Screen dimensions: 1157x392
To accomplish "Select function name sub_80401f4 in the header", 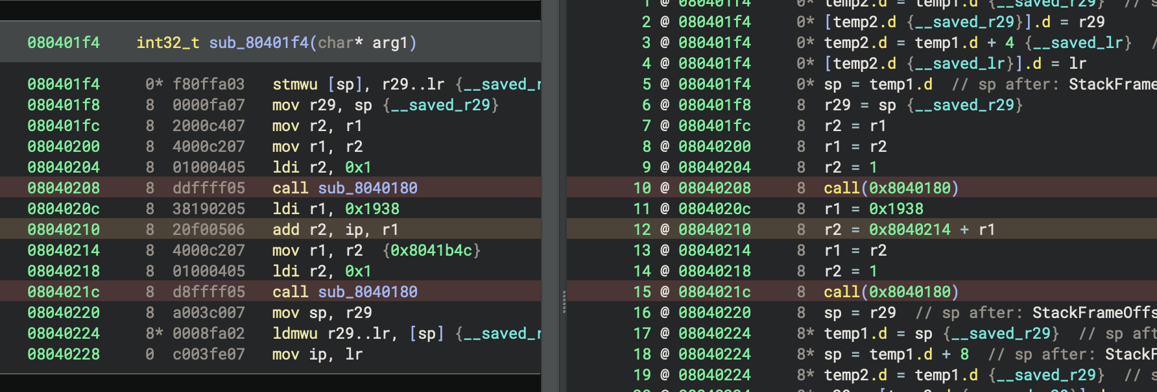I will (x=259, y=43).
